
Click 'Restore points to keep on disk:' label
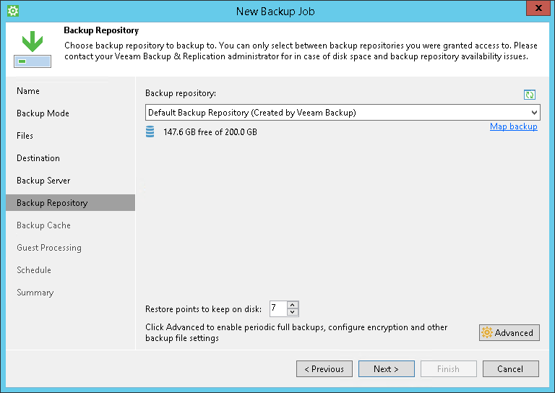204,309
